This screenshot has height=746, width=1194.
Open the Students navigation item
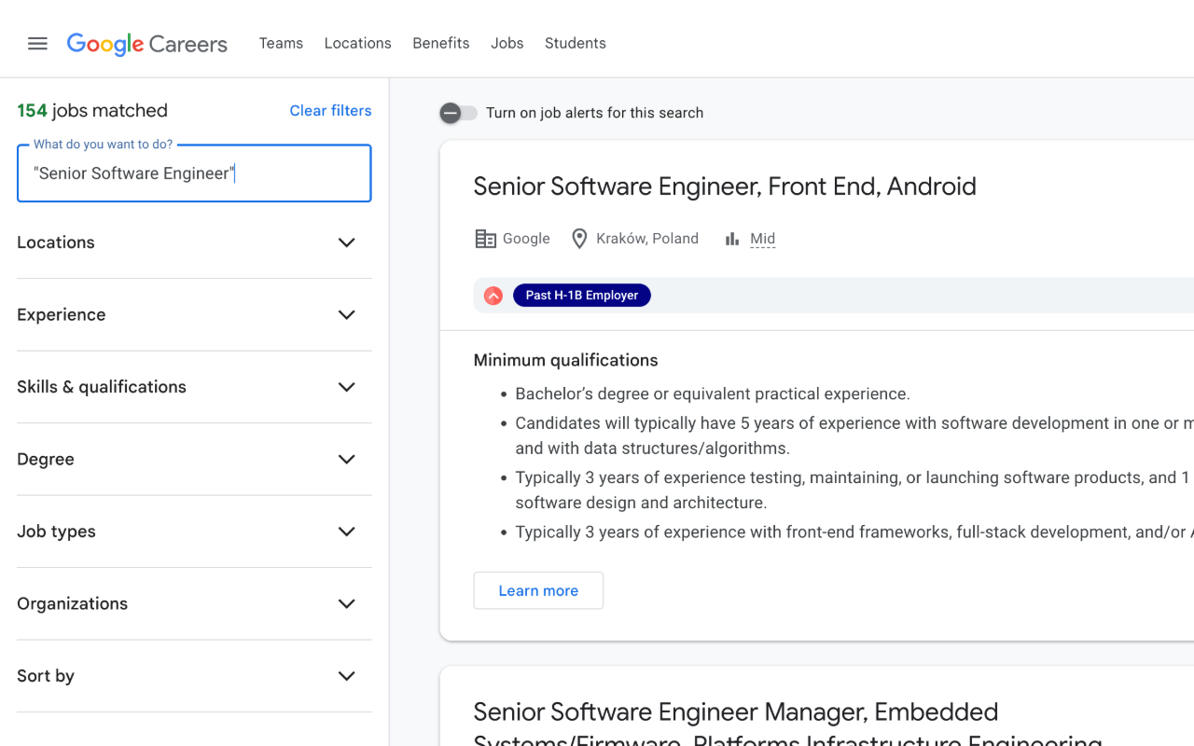pos(576,44)
